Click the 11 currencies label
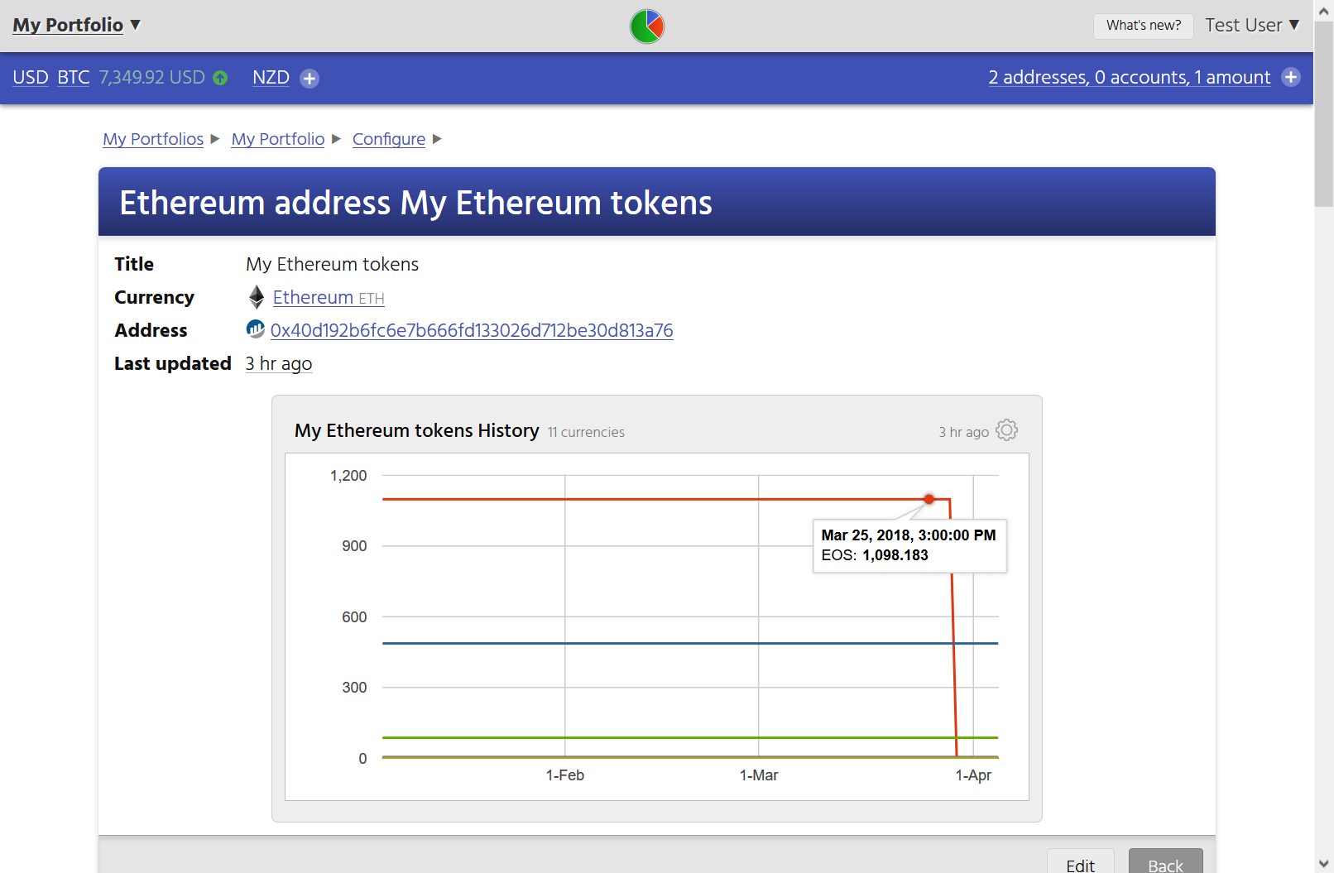The height and width of the screenshot is (873, 1334). [x=586, y=432]
